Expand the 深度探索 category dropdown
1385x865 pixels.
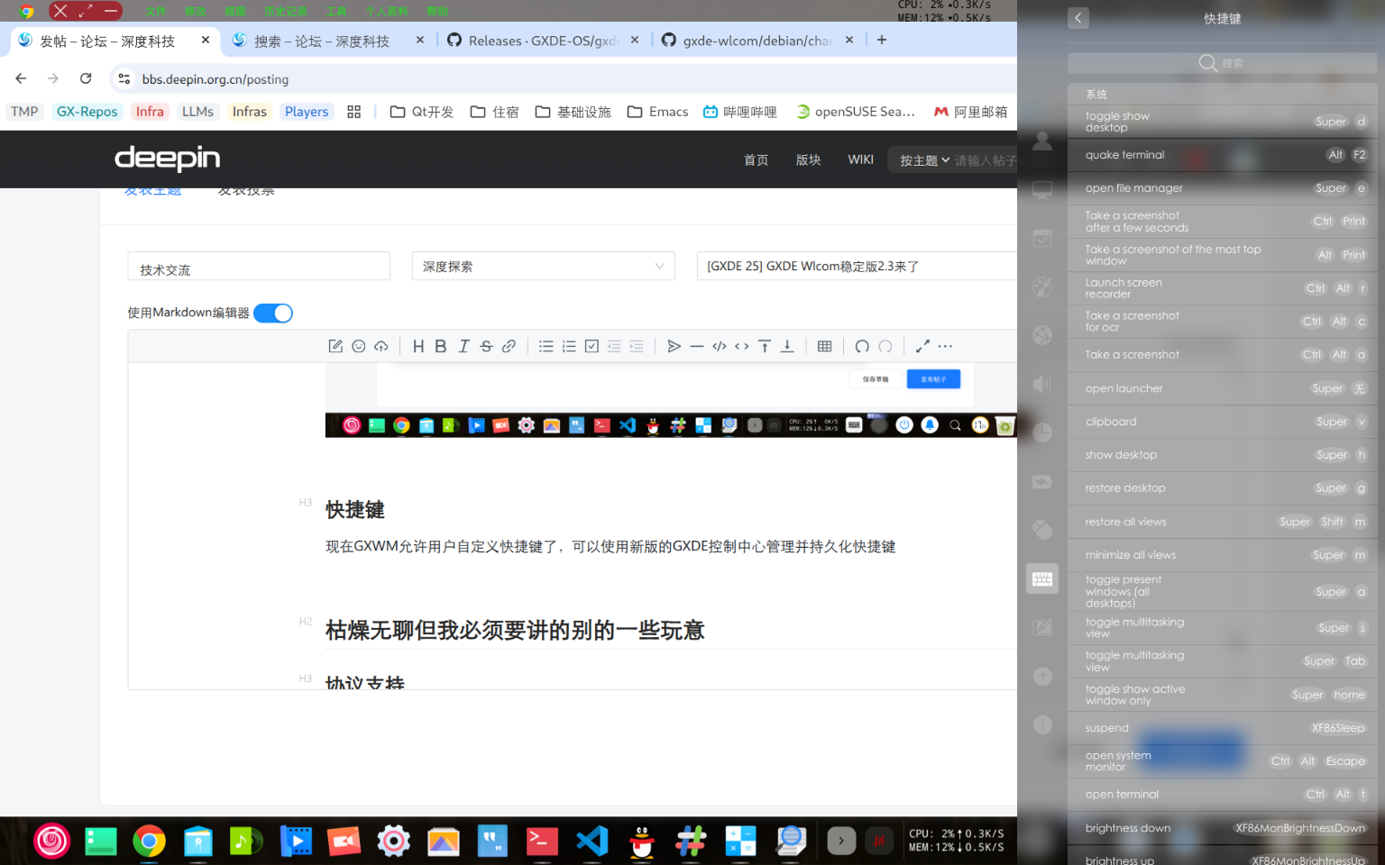click(544, 266)
